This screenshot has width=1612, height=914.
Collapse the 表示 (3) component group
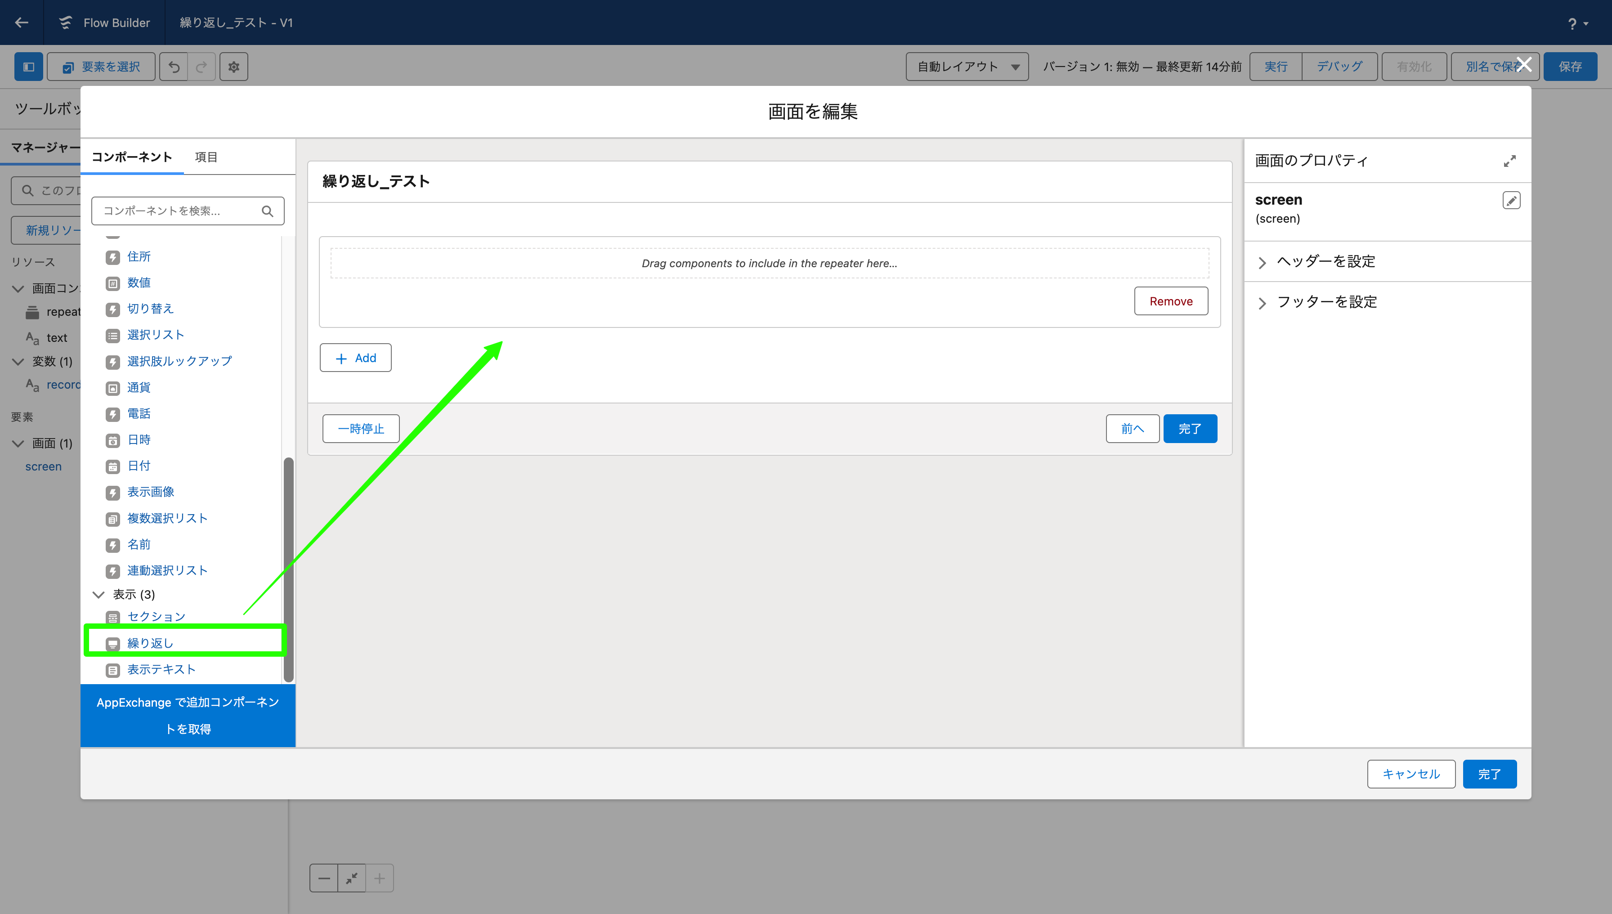pyautogui.click(x=99, y=595)
